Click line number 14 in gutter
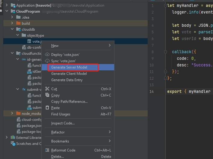Viewport: 213px width, 159px height. (152, 91)
